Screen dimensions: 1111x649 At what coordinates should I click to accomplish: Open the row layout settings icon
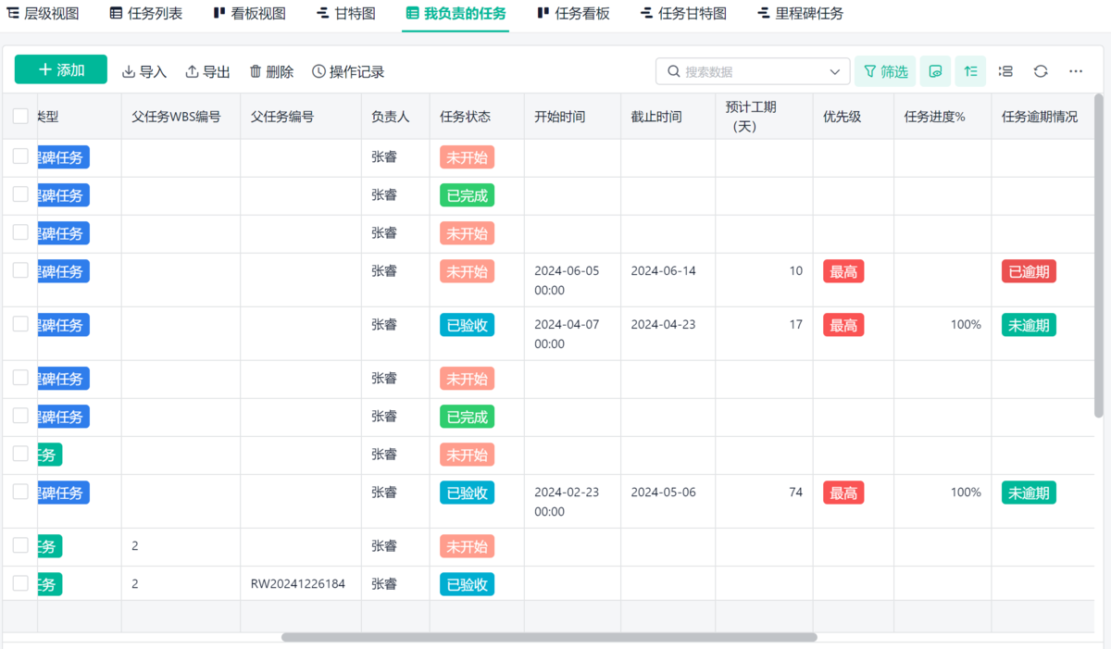pyautogui.click(x=1005, y=71)
